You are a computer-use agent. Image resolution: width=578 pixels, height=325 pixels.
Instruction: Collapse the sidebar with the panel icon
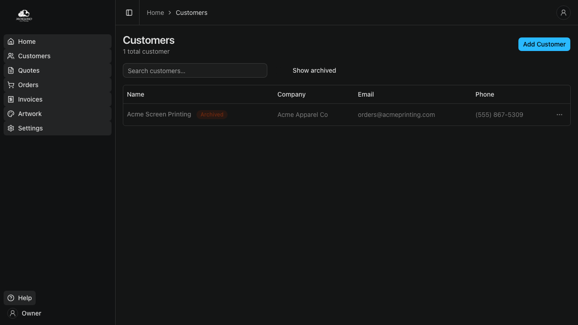tap(129, 13)
